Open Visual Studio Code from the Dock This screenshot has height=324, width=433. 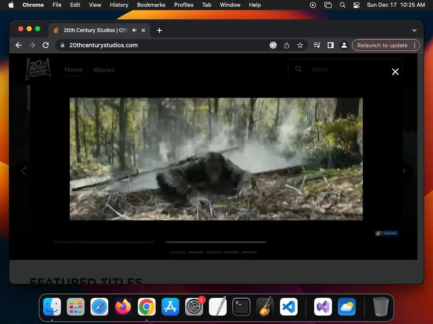(289, 307)
